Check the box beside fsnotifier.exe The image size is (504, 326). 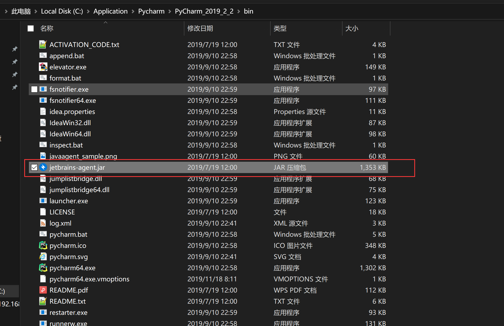point(34,89)
